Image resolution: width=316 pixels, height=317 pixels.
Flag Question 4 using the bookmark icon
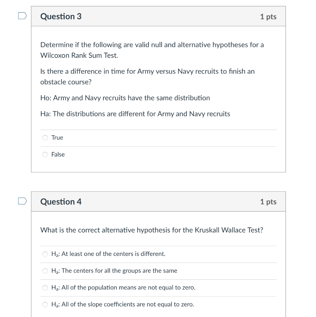click(x=22, y=201)
